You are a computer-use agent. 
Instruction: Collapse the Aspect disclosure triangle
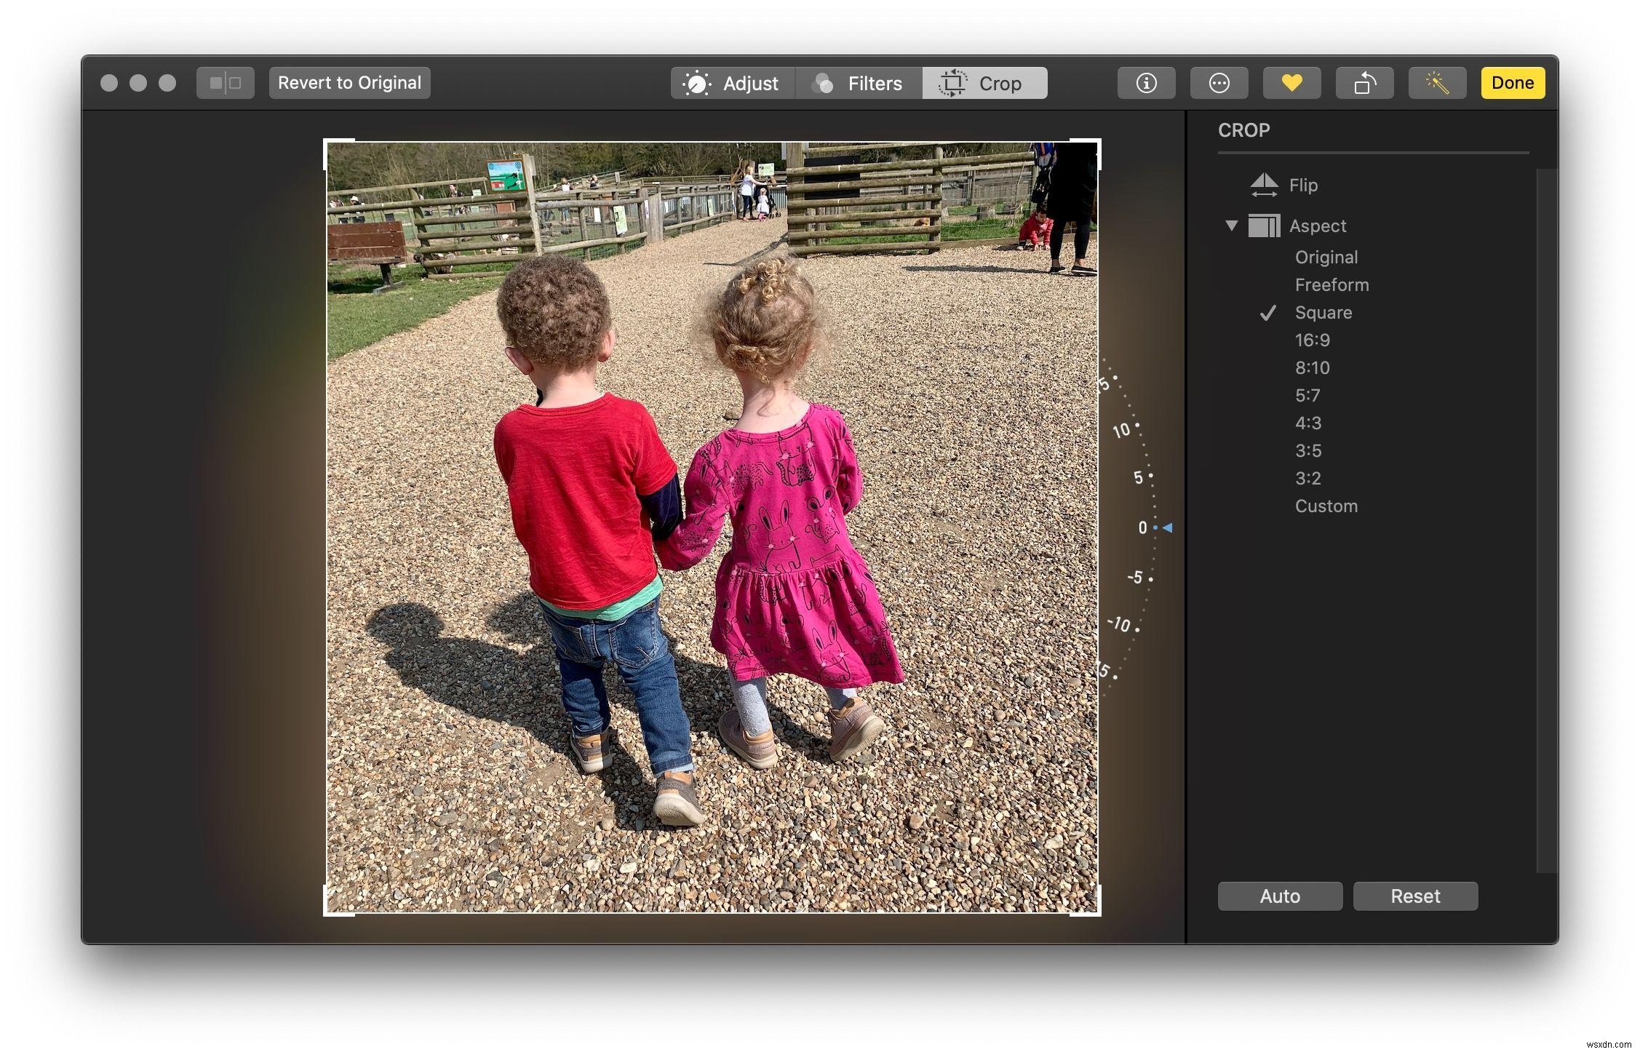1232,226
